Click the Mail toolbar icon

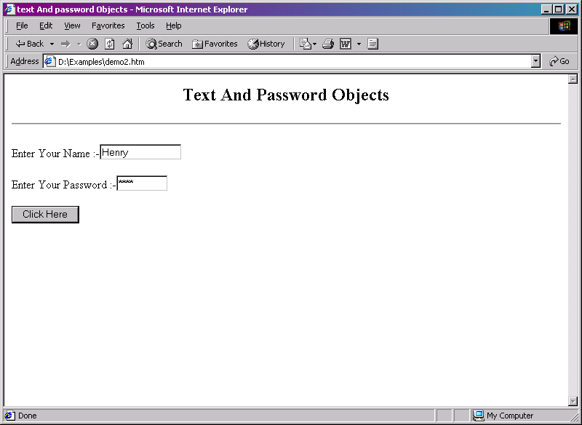306,44
